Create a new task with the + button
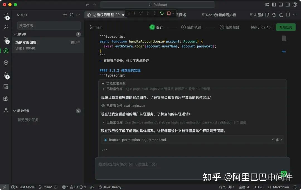Image resolution: width=301 pixels, height=190 pixels. click(x=65, y=14)
